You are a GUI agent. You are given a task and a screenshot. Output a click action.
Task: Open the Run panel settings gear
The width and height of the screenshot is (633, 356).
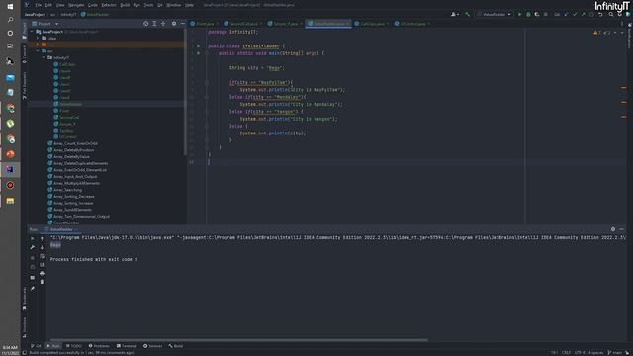click(x=613, y=229)
